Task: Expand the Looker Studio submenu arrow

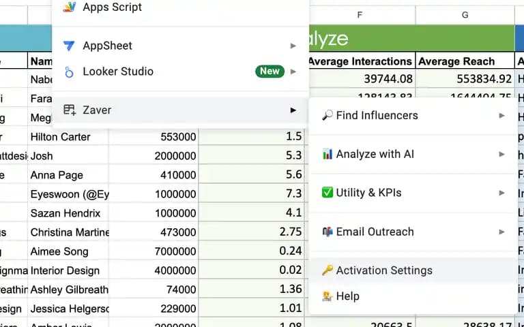Action: click(293, 72)
